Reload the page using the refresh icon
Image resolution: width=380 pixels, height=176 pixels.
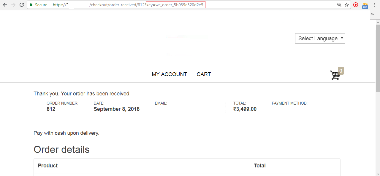[x=21, y=5]
